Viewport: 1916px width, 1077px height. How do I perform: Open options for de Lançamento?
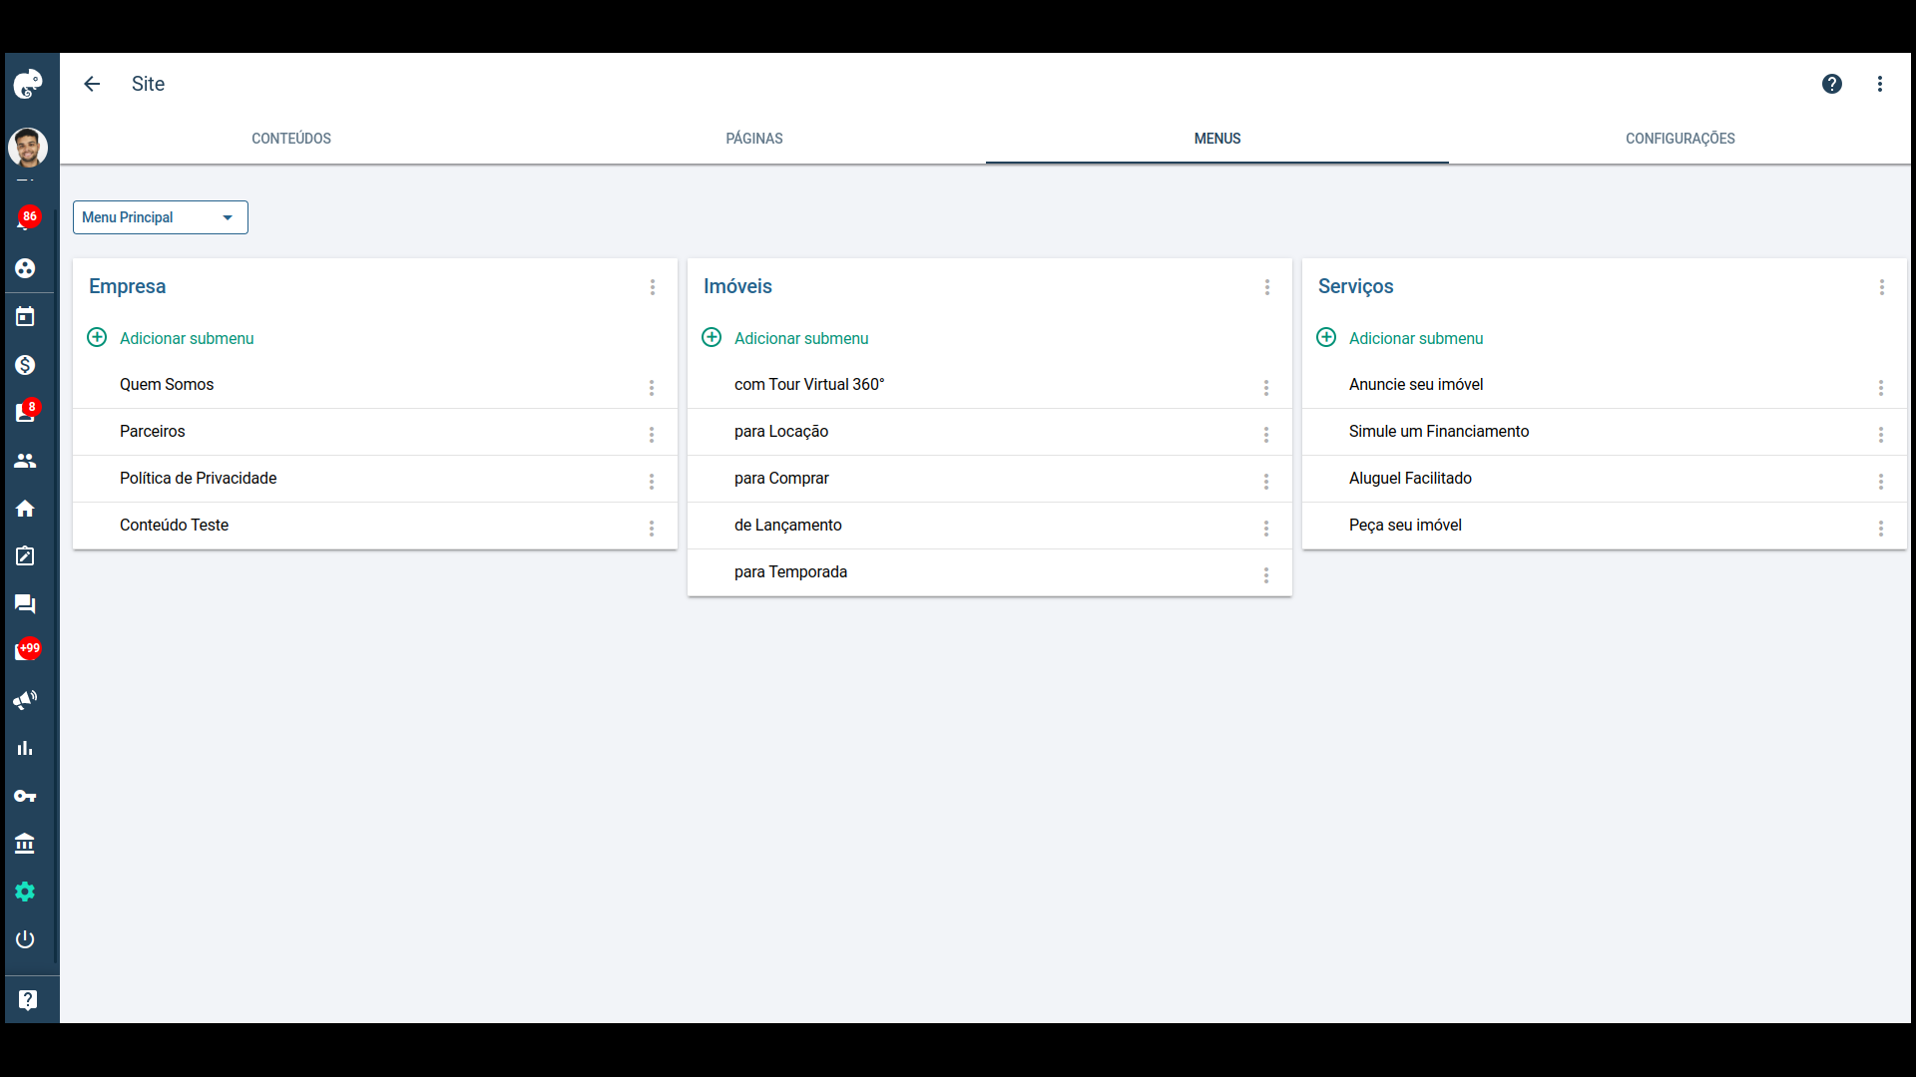pyautogui.click(x=1266, y=529)
